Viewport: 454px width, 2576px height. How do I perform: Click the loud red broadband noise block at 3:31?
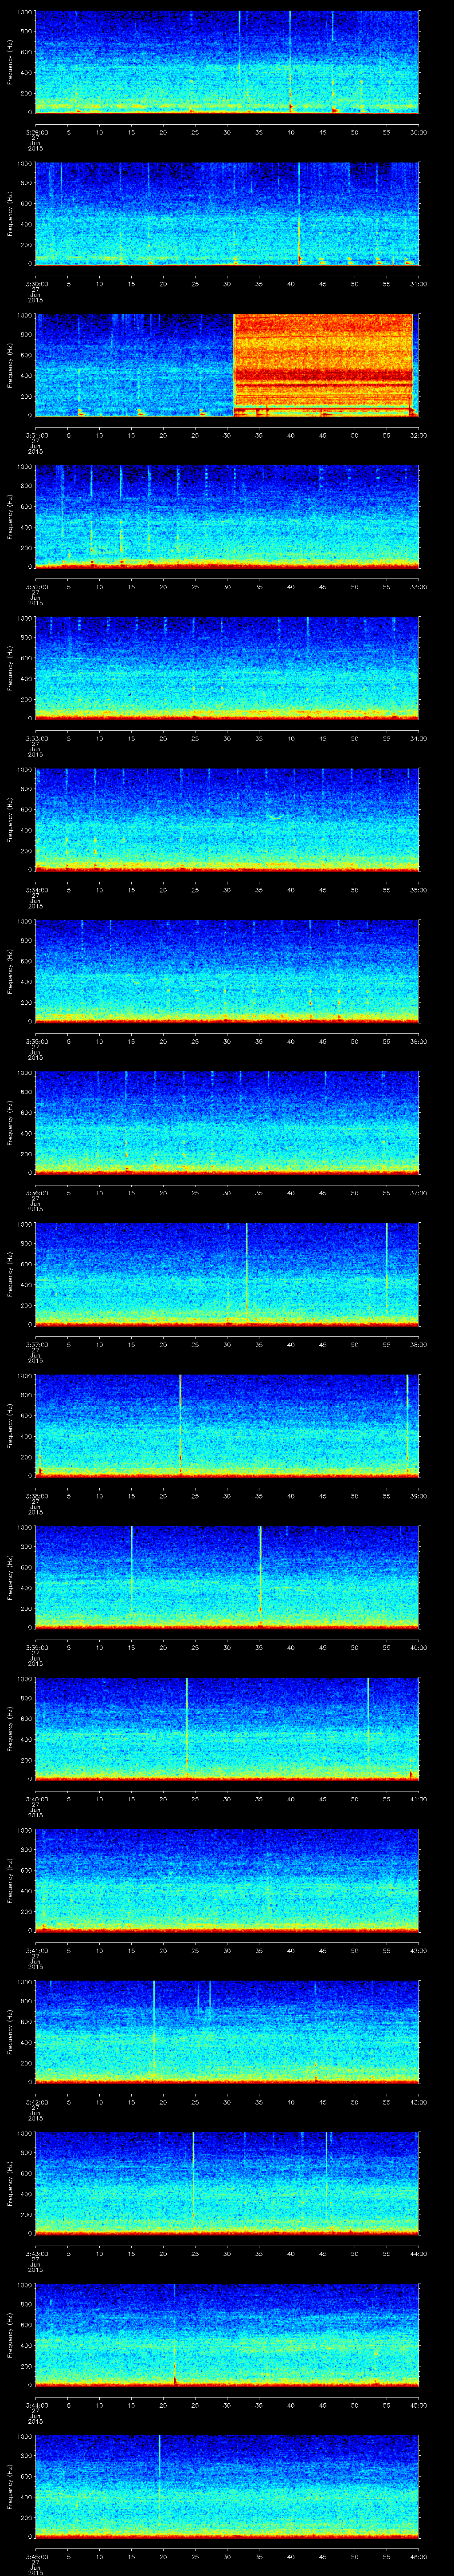[323, 364]
